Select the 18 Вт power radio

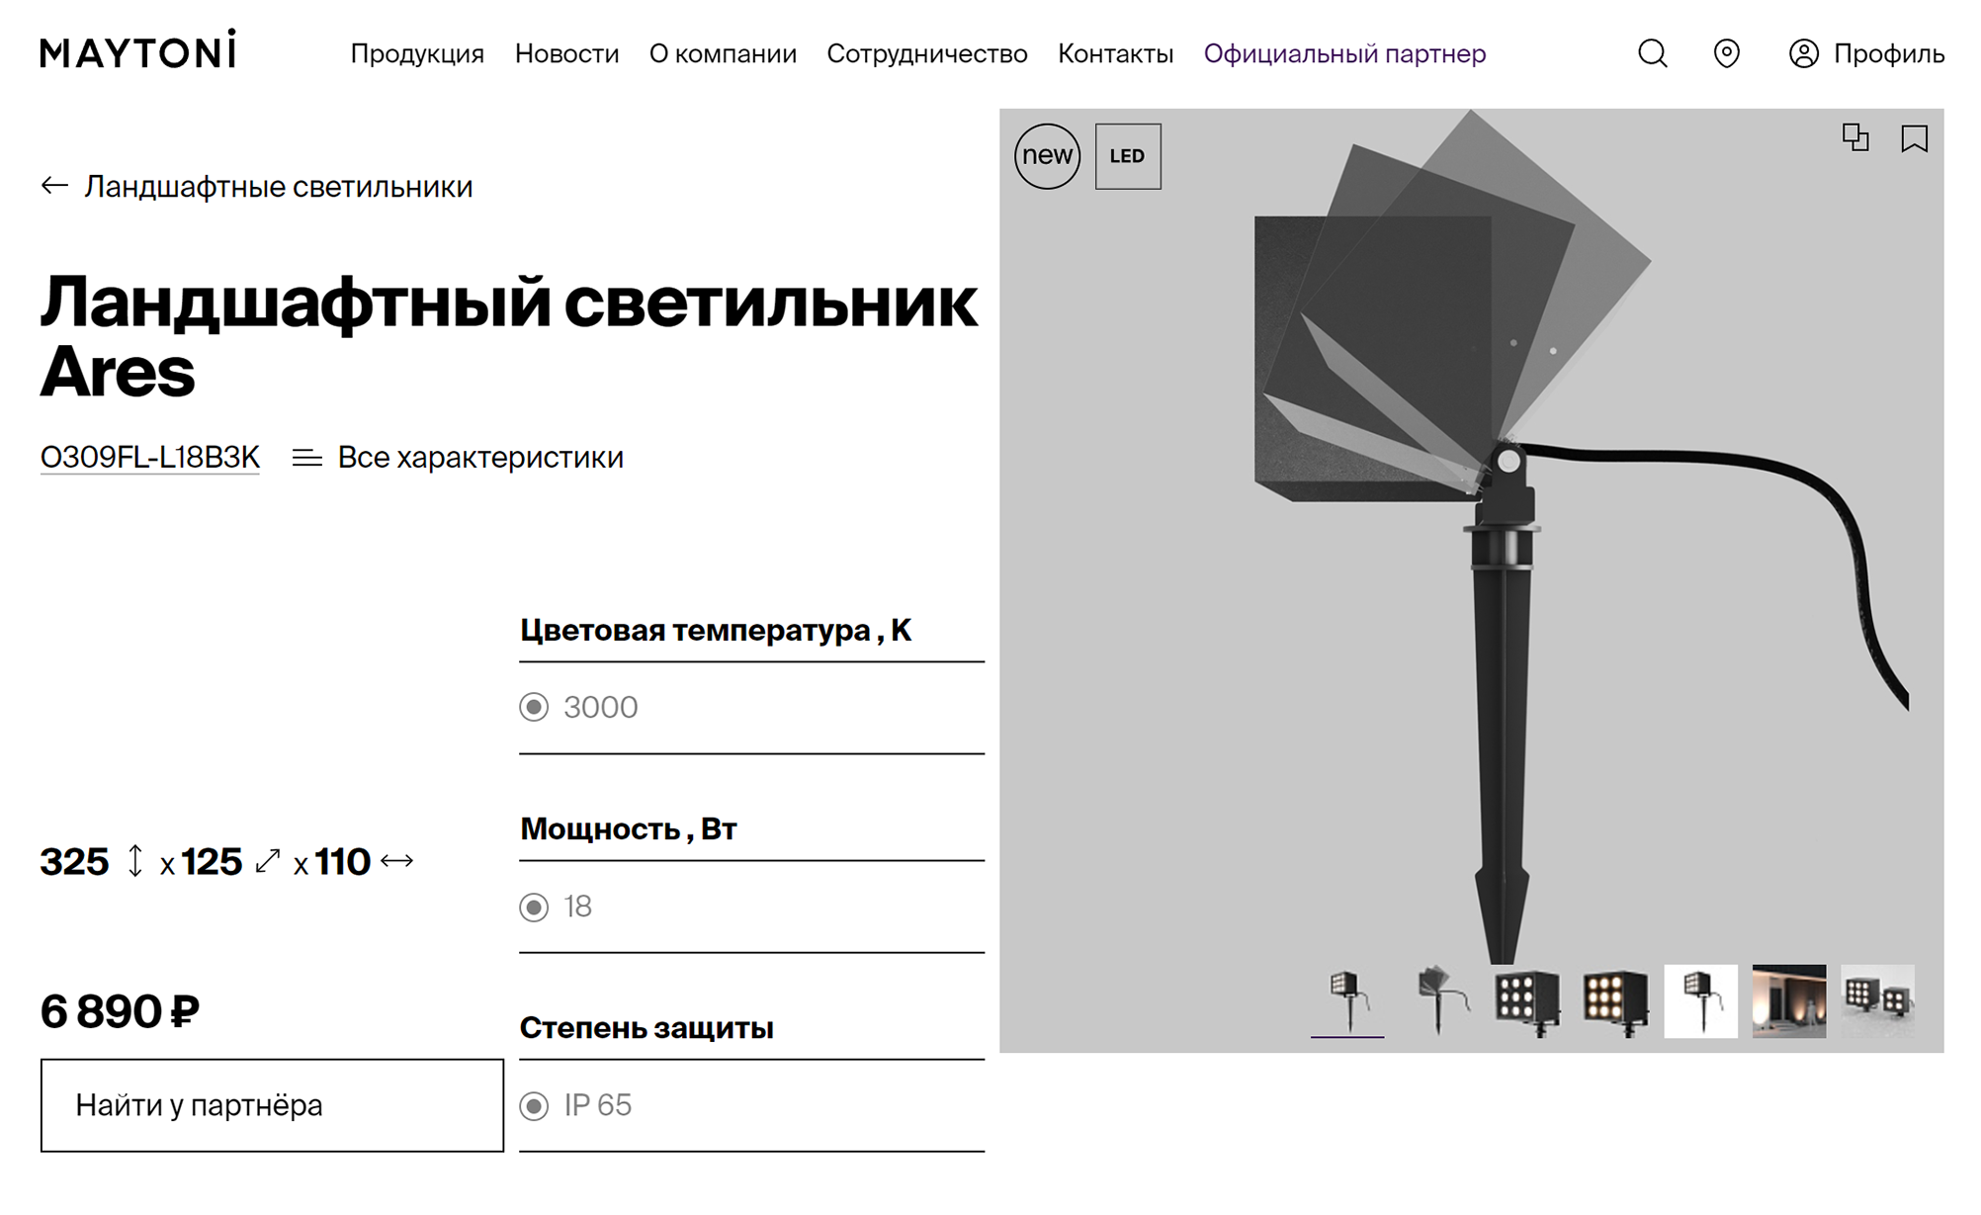tap(534, 908)
